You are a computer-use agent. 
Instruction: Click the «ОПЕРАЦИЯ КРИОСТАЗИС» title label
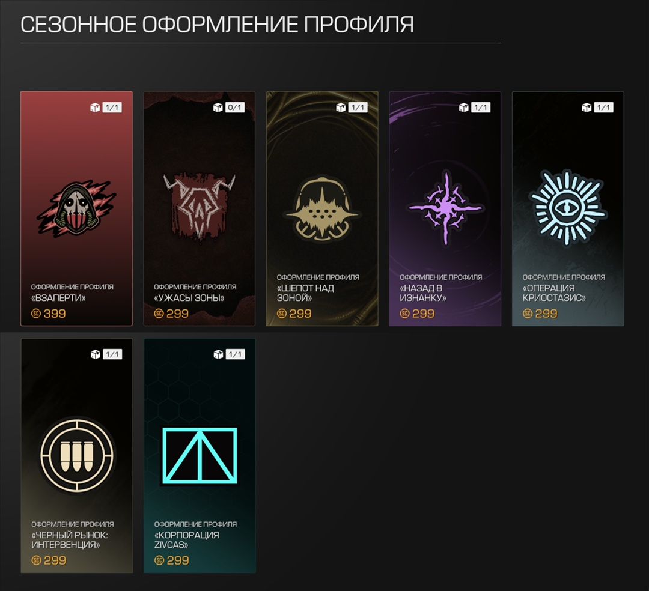point(554,293)
